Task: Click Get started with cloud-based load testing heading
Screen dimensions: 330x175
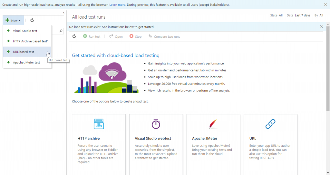Action: (116, 55)
